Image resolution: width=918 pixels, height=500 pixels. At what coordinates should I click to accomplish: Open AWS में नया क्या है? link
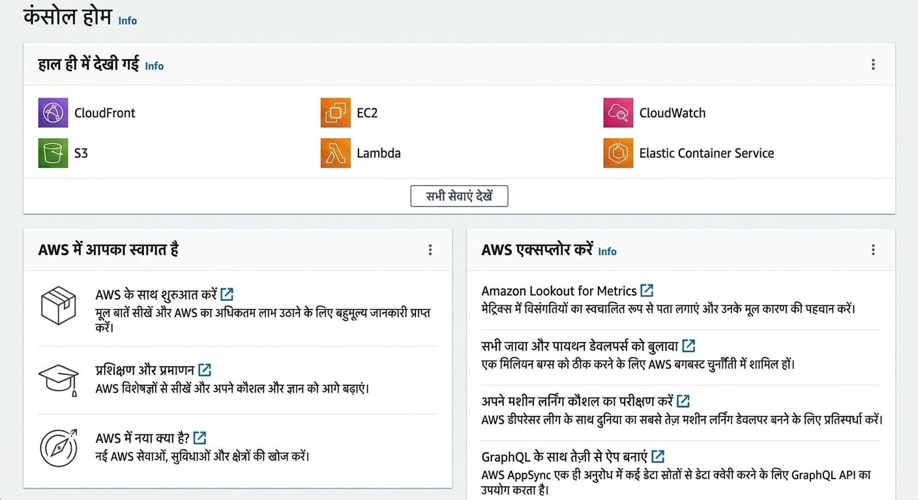coord(143,438)
